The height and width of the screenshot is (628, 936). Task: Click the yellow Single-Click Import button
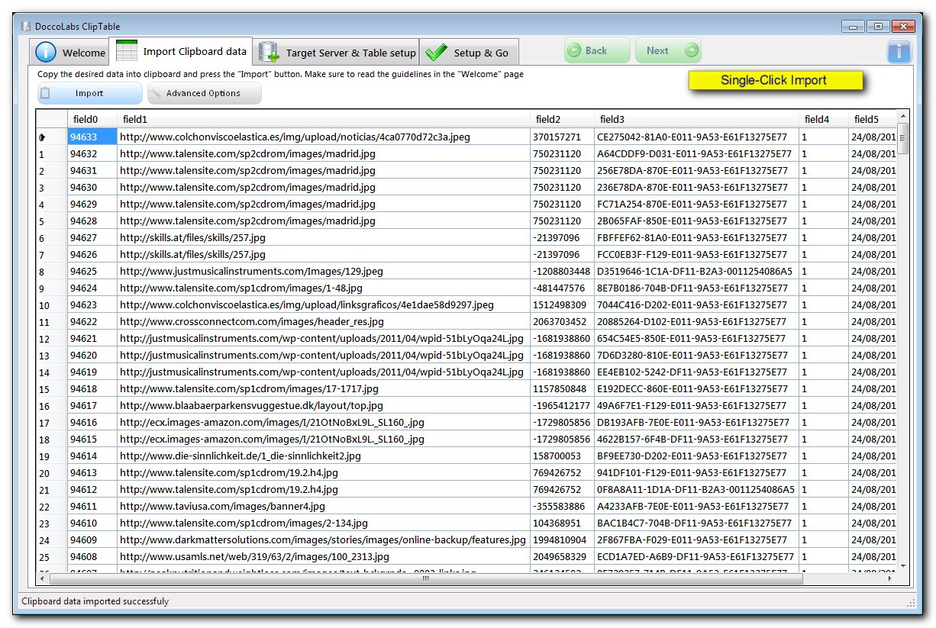pyautogui.click(x=776, y=80)
